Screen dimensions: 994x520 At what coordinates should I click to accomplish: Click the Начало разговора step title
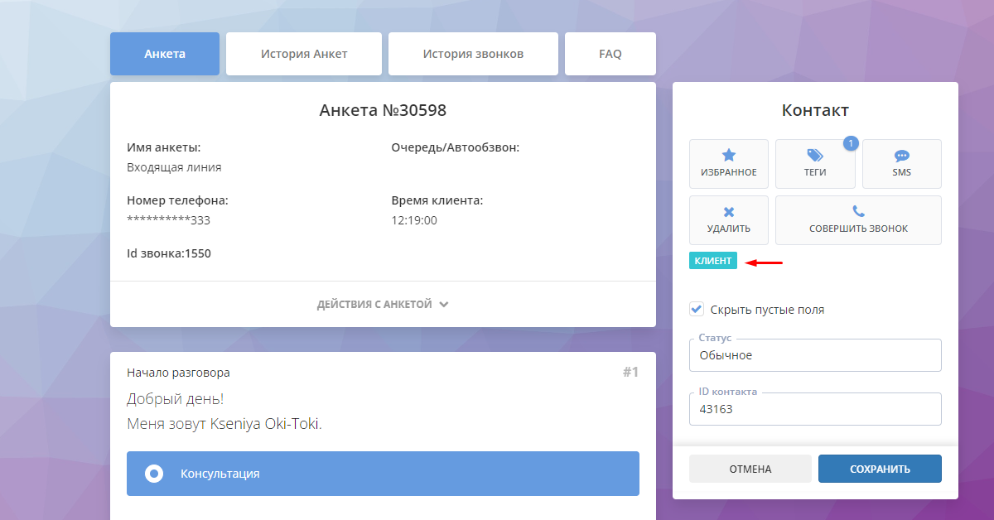(x=178, y=373)
